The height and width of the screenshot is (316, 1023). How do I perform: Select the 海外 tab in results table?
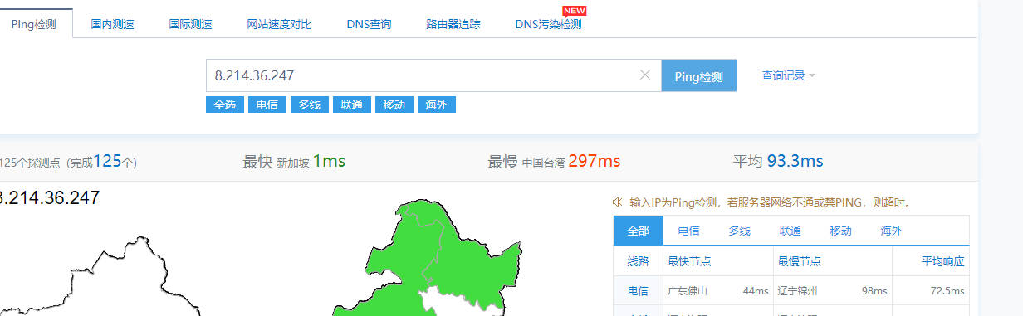(x=891, y=231)
